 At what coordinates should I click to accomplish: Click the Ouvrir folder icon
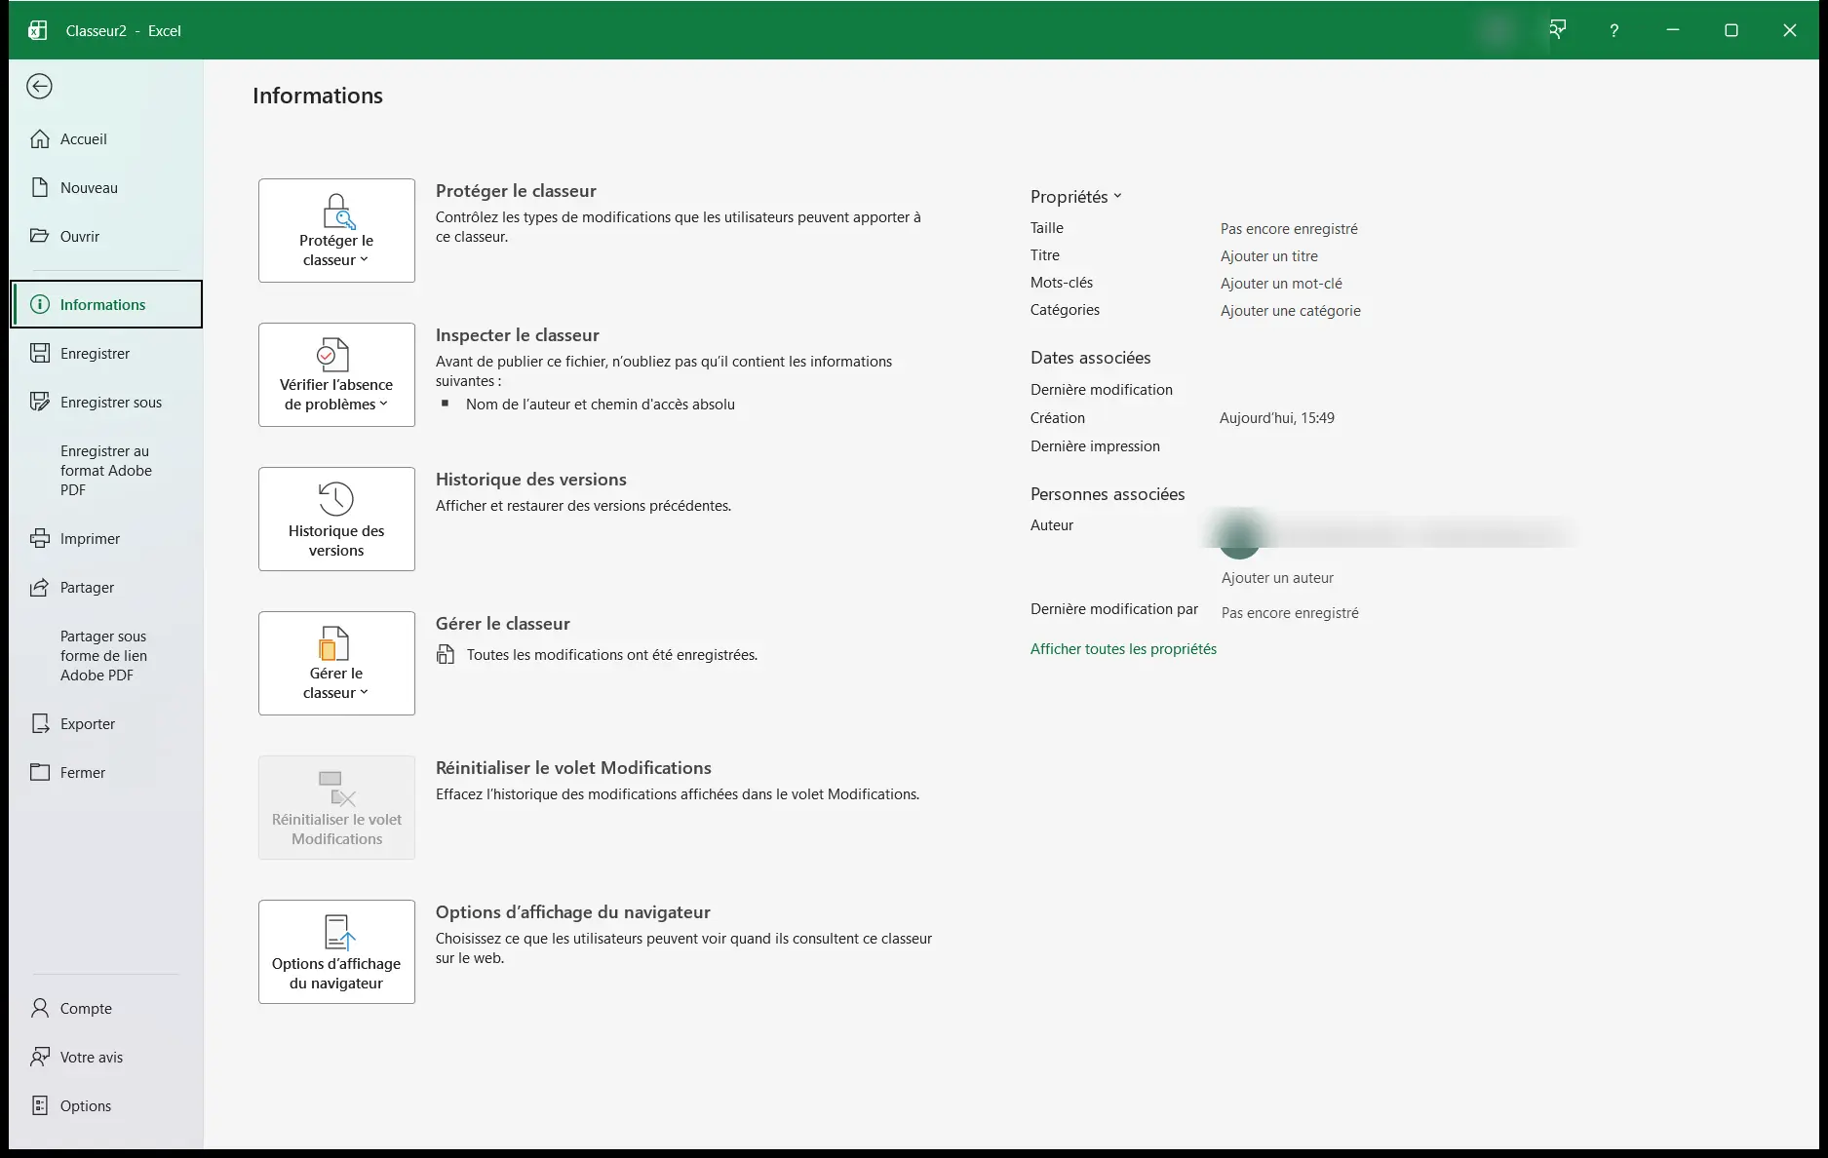pos(40,236)
